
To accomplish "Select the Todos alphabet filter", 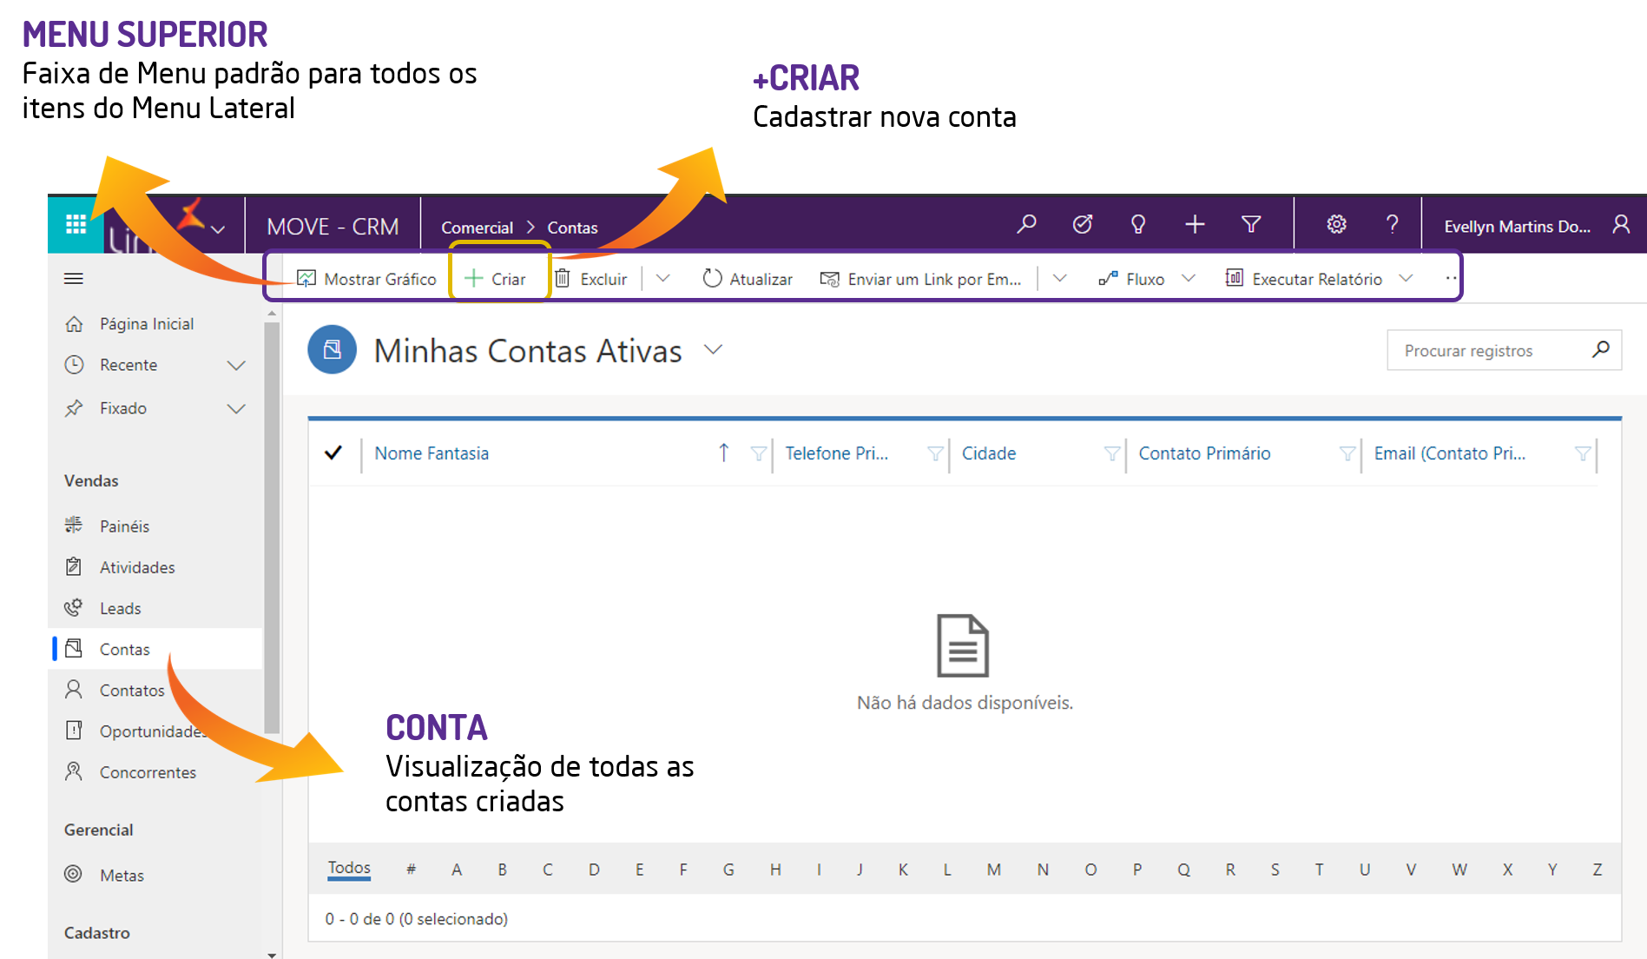I will (349, 868).
